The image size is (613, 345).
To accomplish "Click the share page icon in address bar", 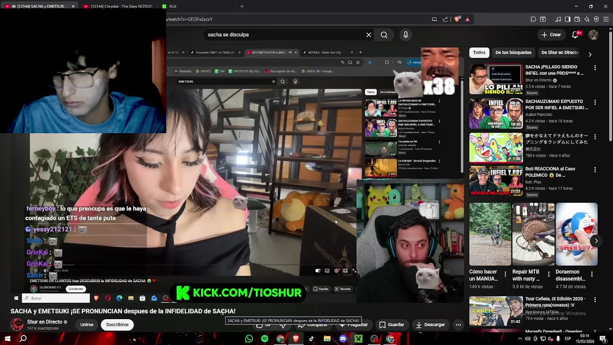I will point(445,19).
